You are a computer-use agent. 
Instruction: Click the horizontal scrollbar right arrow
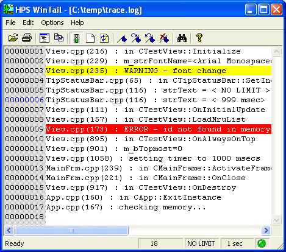point(266,231)
